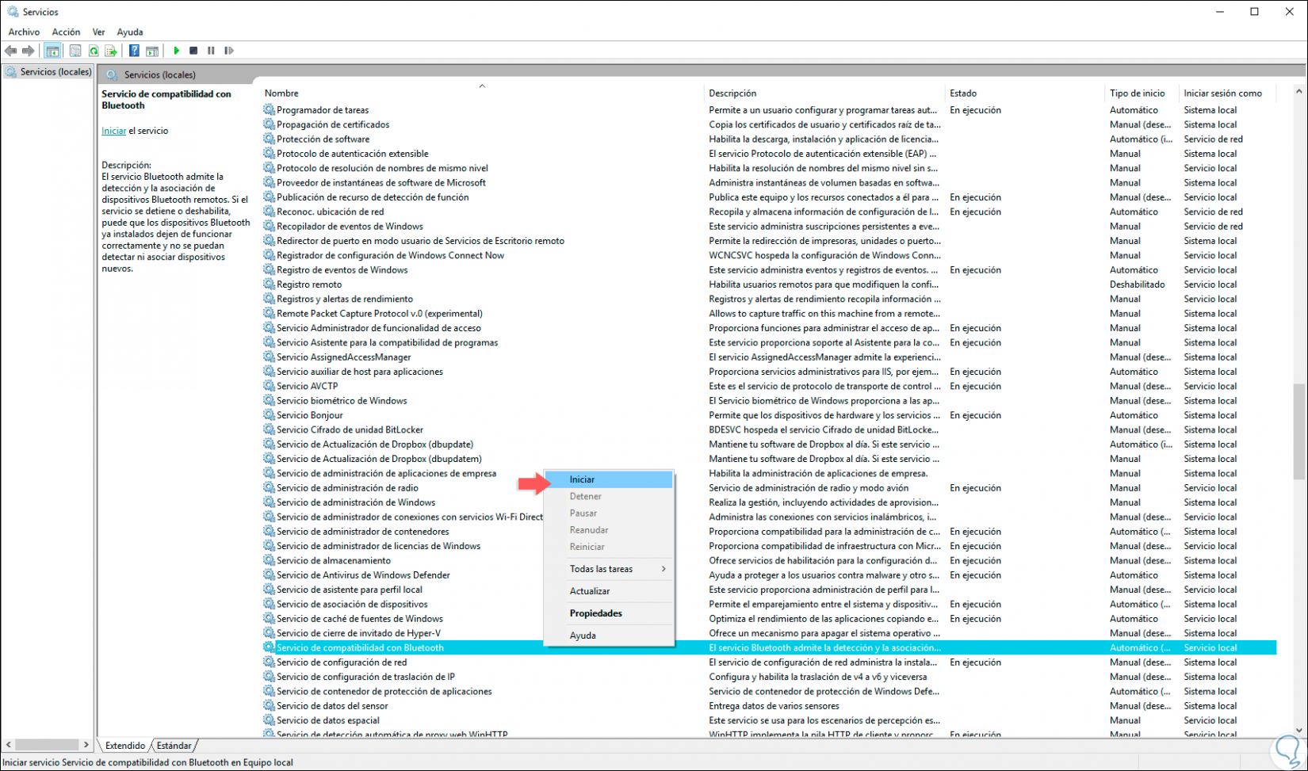Screen dimensions: 1308x771
Task: Click gear icon of Servicio de configuración de red
Action: point(269,662)
